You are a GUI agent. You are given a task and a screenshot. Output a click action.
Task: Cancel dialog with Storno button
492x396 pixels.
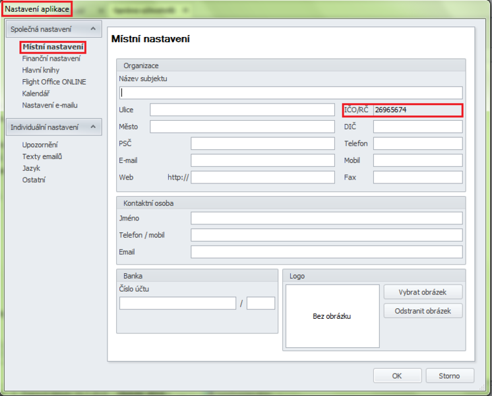click(449, 376)
